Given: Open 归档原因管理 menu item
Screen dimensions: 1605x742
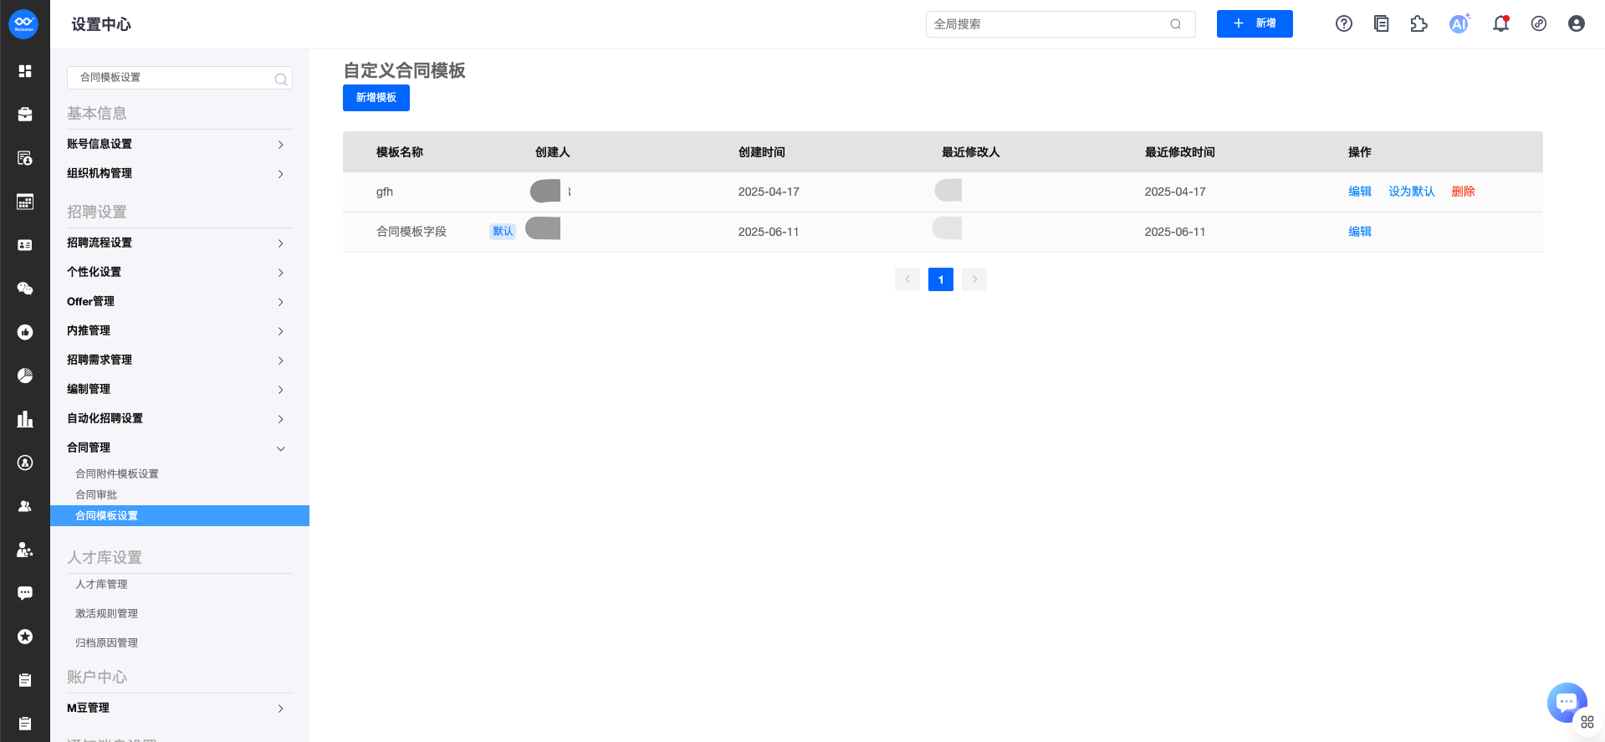Looking at the screenshot, I should [106, 642].
